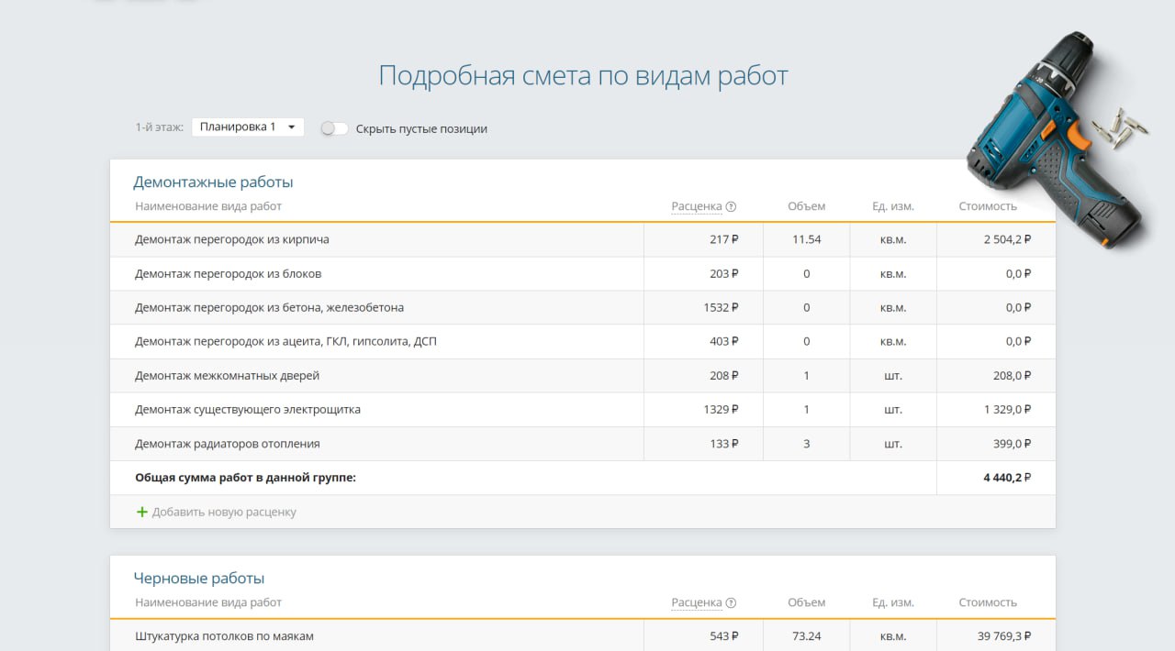Click help icon beside Расценка in Демонтажные работы
The height and width of the screenshot is (651, 1175).
(732, 206)
